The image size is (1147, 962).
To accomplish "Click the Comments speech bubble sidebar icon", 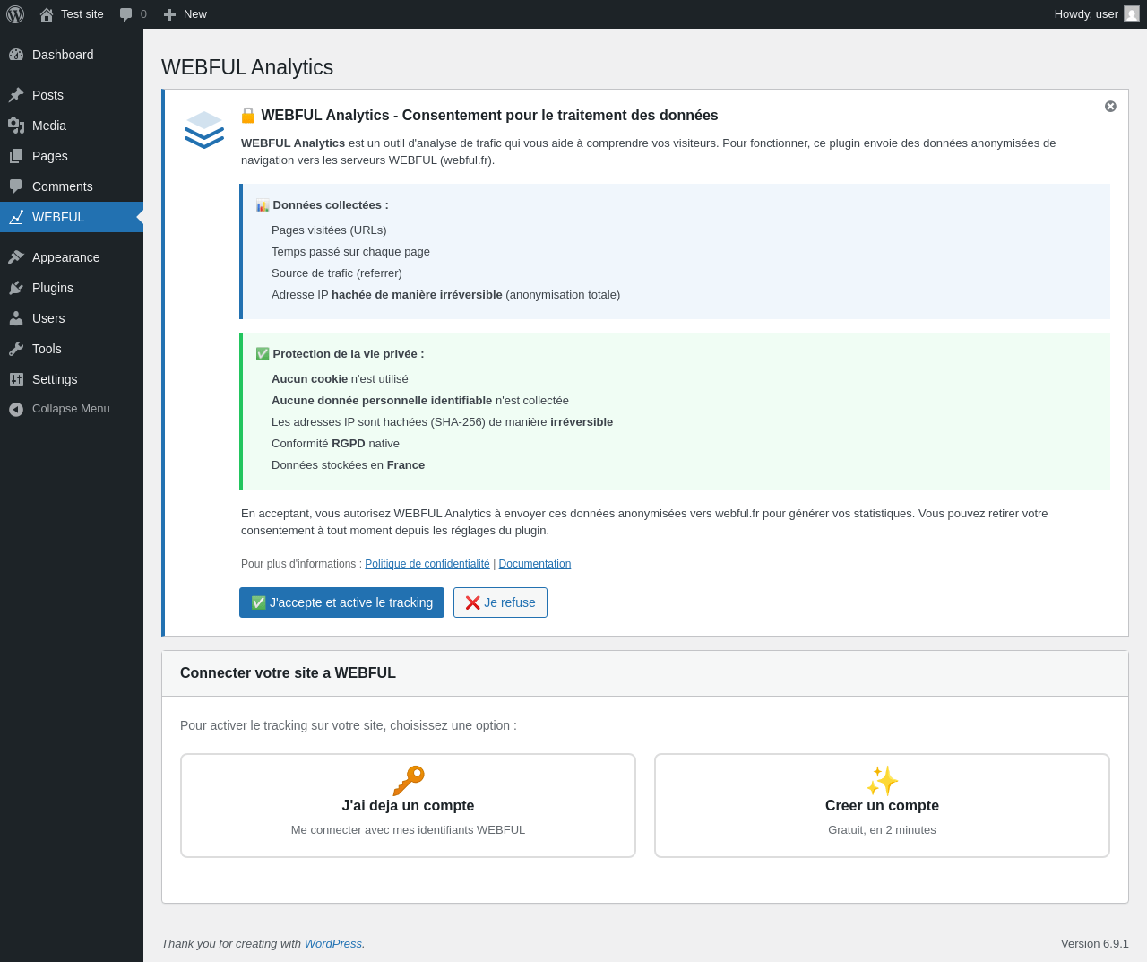I will pos(16,186).
